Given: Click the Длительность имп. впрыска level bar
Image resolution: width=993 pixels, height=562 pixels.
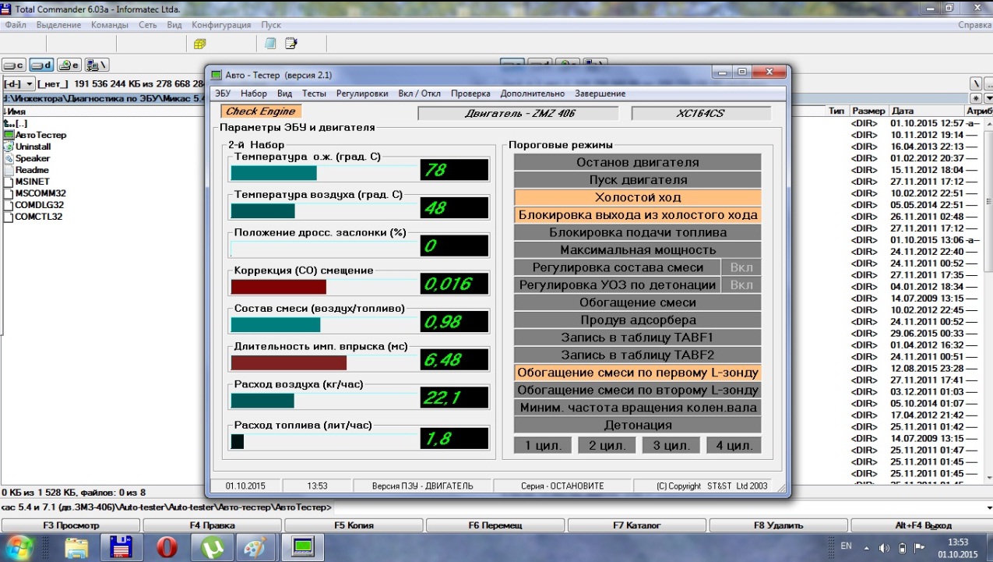Looking at the screenshot, I should pos(322,362).
